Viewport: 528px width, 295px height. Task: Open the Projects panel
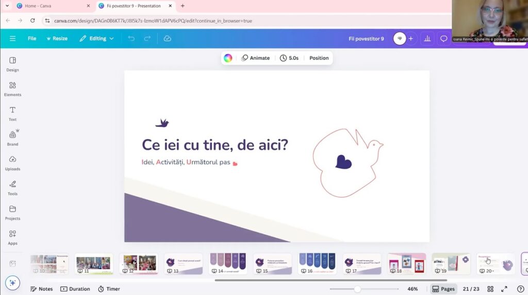(12, 213)
